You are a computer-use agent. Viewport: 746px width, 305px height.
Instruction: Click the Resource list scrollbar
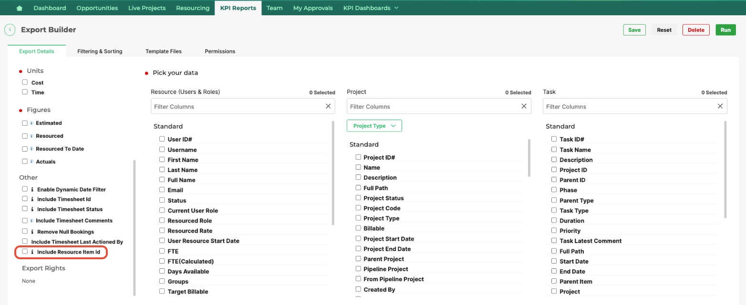333,173
